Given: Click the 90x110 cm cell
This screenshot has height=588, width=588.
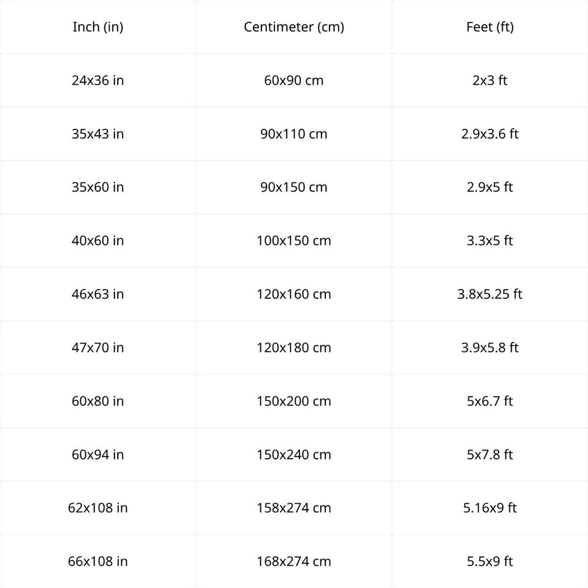Looking at the screenshot, I should 294,134.
